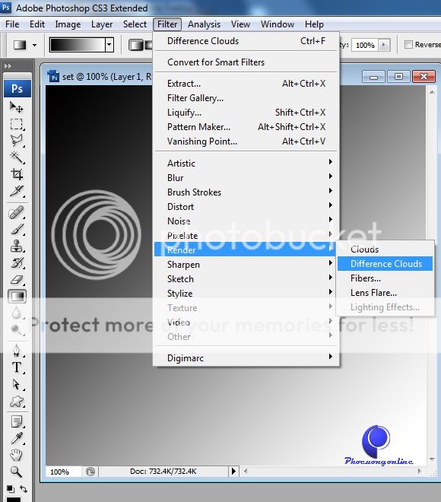Viewport: 441px width, 502px height.
Task: Select the Zoom tool
Action: 16,472
